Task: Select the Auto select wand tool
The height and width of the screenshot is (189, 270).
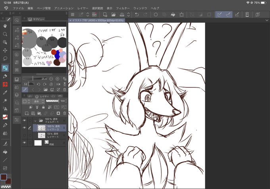Action: point(5,101)
